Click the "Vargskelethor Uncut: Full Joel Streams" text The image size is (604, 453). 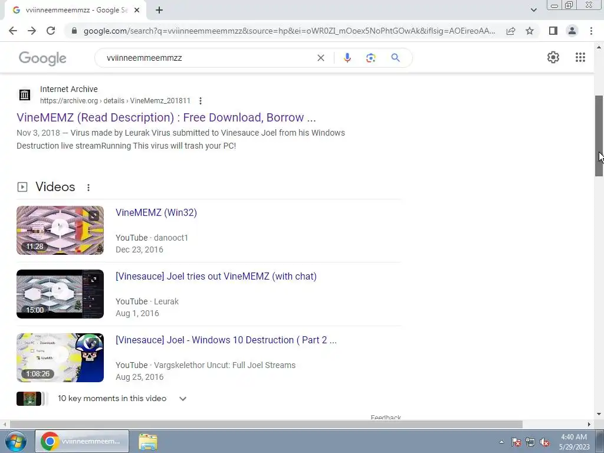tap(225, 365)
